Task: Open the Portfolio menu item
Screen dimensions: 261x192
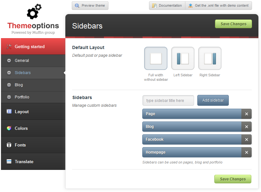Action: (x=22, y=97)
